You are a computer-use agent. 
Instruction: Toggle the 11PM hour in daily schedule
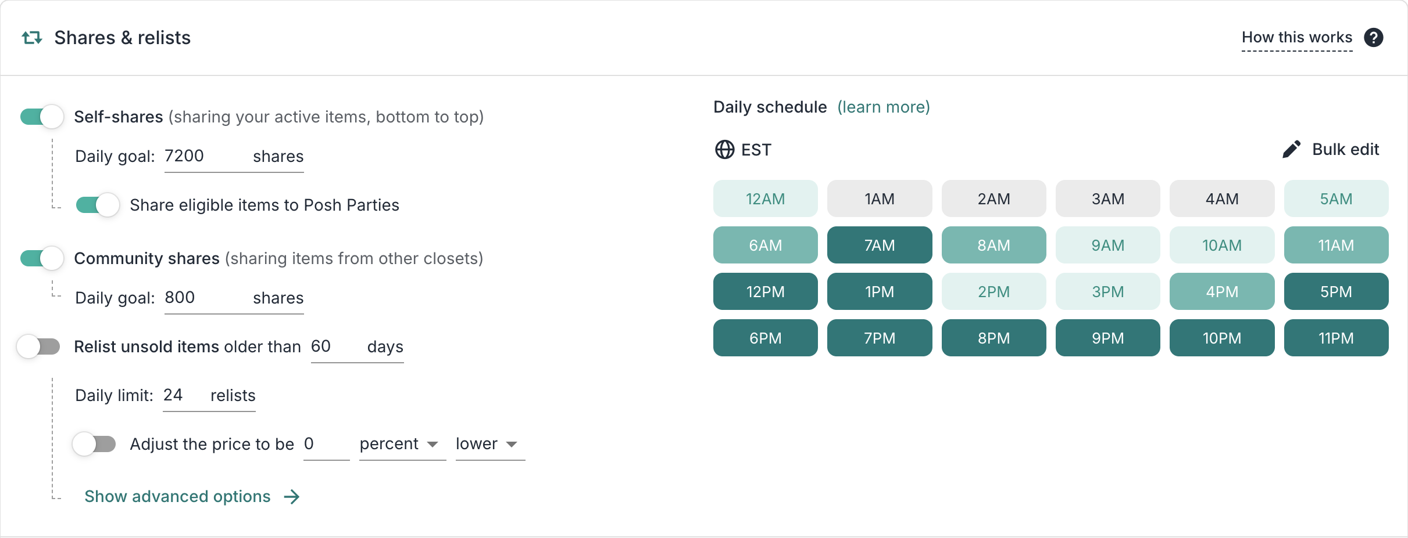(x=1336, y=338)
